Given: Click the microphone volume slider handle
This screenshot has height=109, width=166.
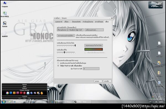Looking at the screenshot, I should 75,46.
